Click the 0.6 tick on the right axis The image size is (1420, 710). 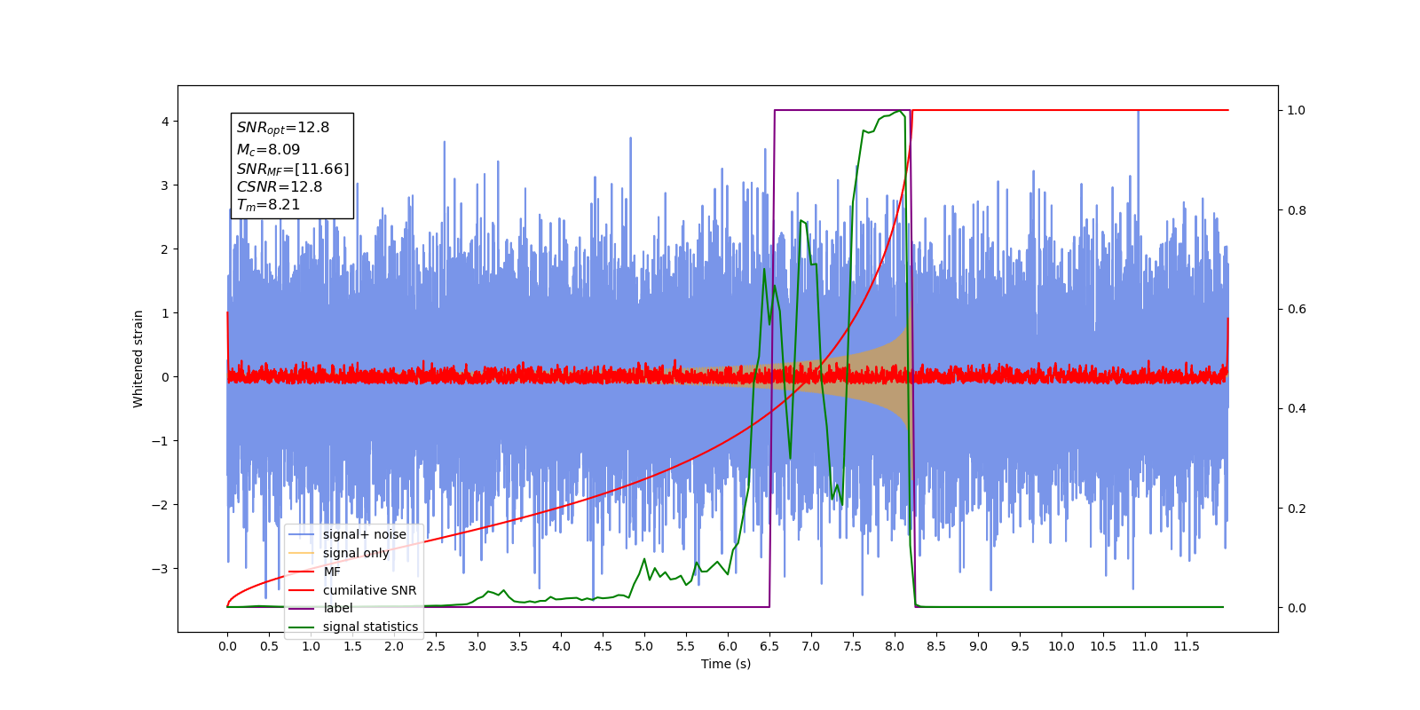tap(1297, 310)
